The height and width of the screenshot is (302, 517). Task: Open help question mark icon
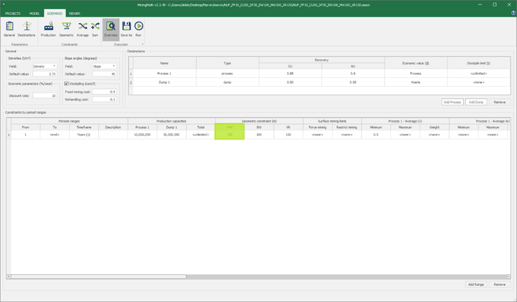[513, 13]
